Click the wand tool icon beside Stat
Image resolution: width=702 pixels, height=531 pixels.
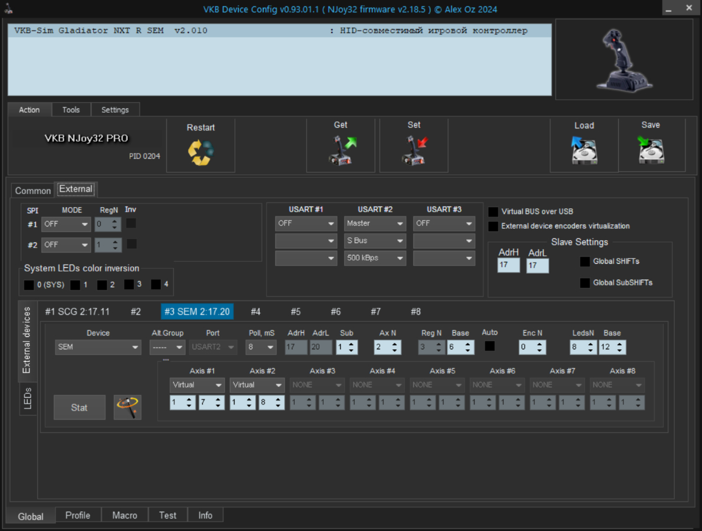click(127, 407)
